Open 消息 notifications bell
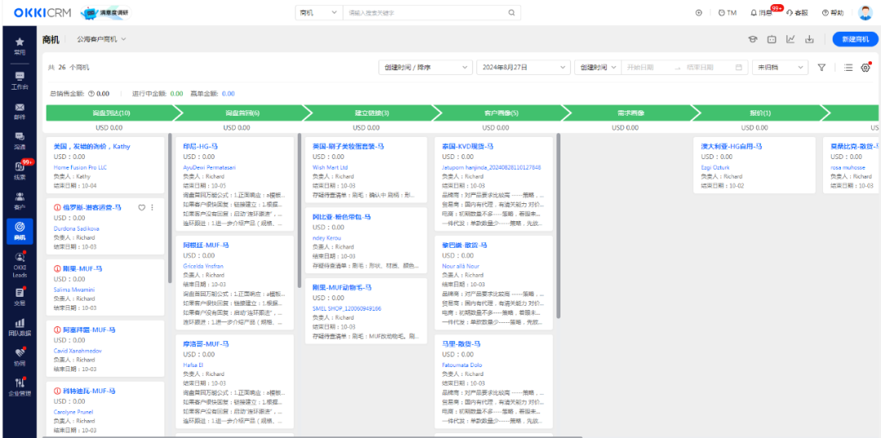The height and width of the screenshot is (438, 881). pyautogui.click(x=761, y=13)
